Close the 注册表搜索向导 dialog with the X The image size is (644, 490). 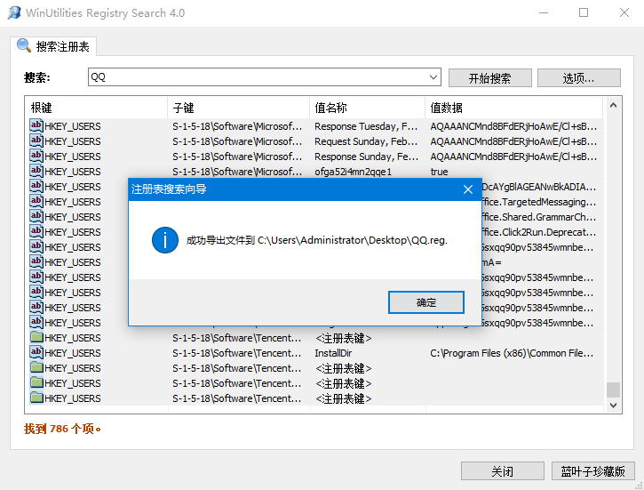pos(468,189)
